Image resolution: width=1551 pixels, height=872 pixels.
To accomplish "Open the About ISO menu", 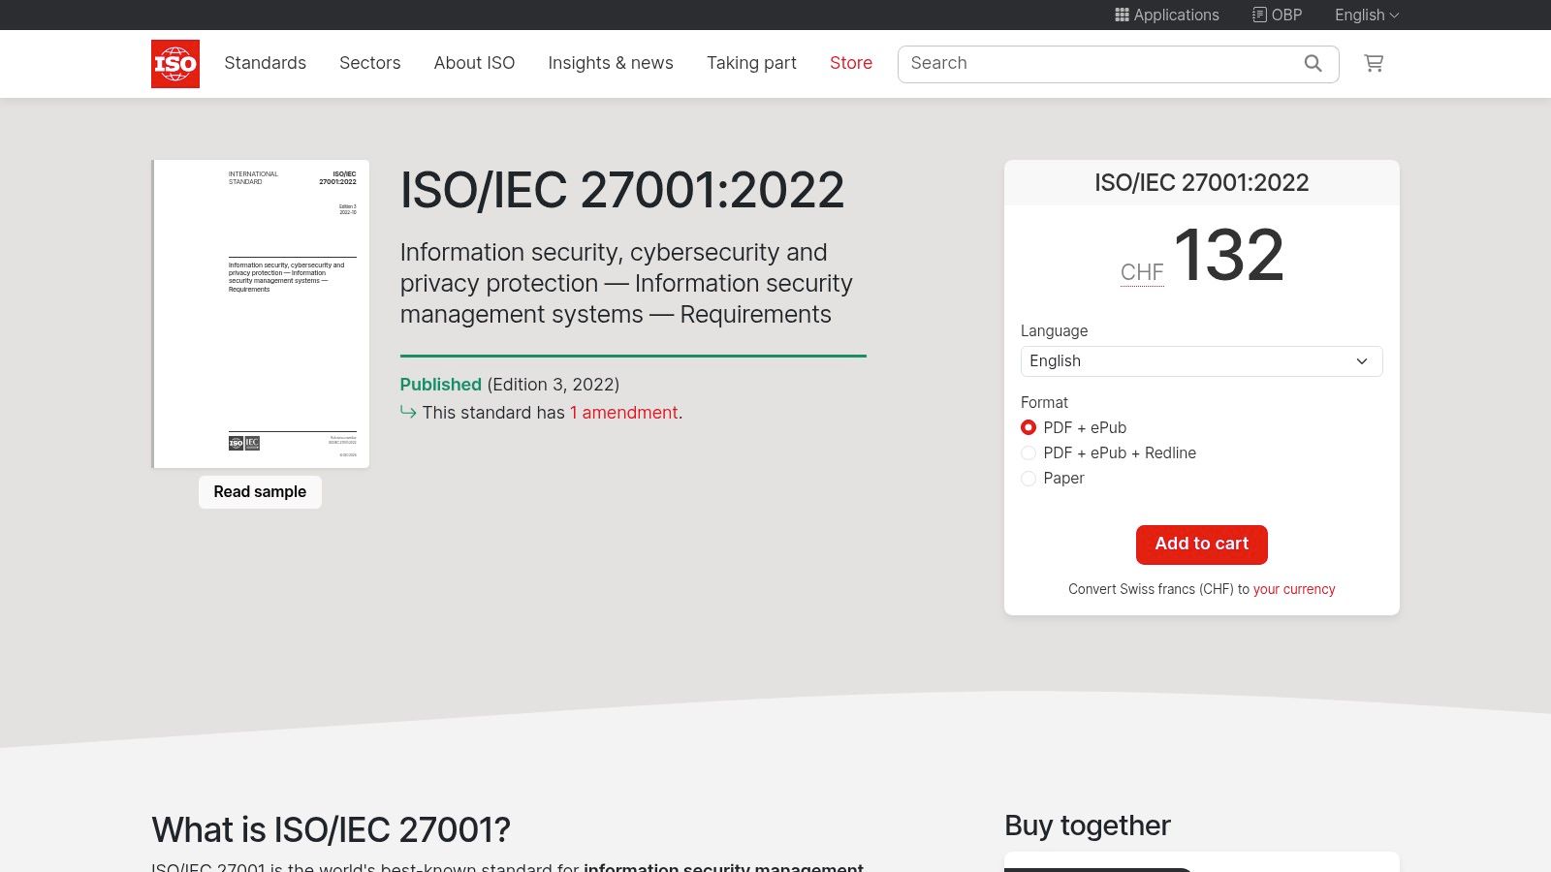I will tap(474, 63).
